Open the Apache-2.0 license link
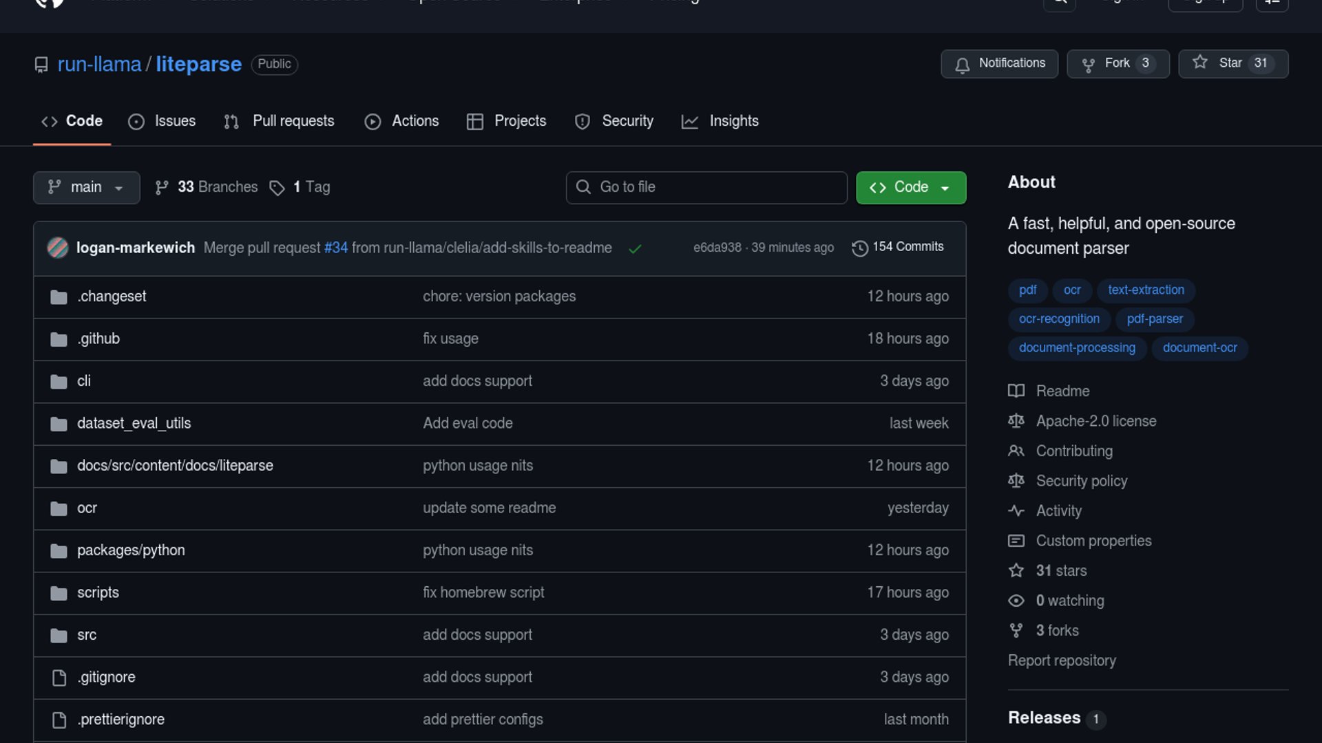The image size is (1322, 743). (x=1095, y=421)
